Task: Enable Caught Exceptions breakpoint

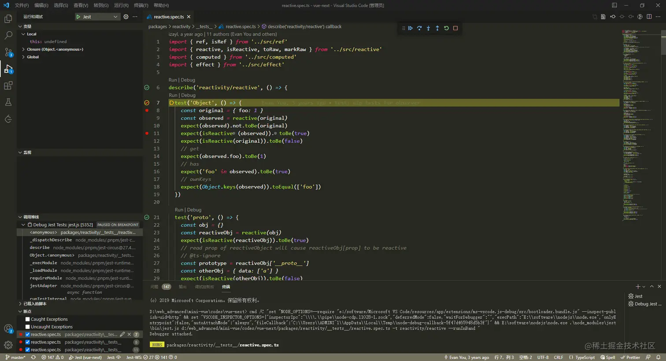Action: (x=28, y=319)
